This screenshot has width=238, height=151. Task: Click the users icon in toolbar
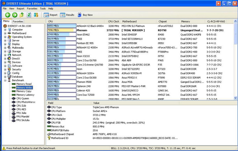click(36, 15)
